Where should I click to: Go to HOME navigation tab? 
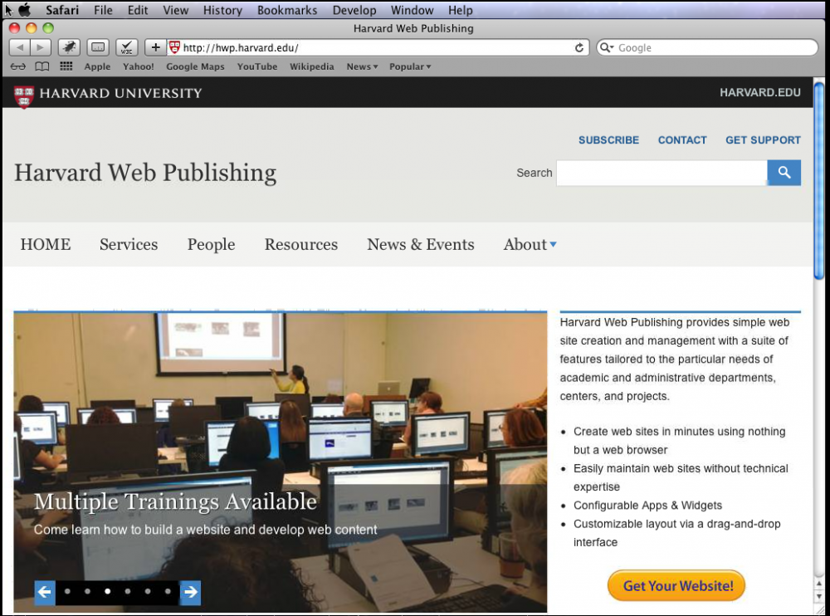46,244
